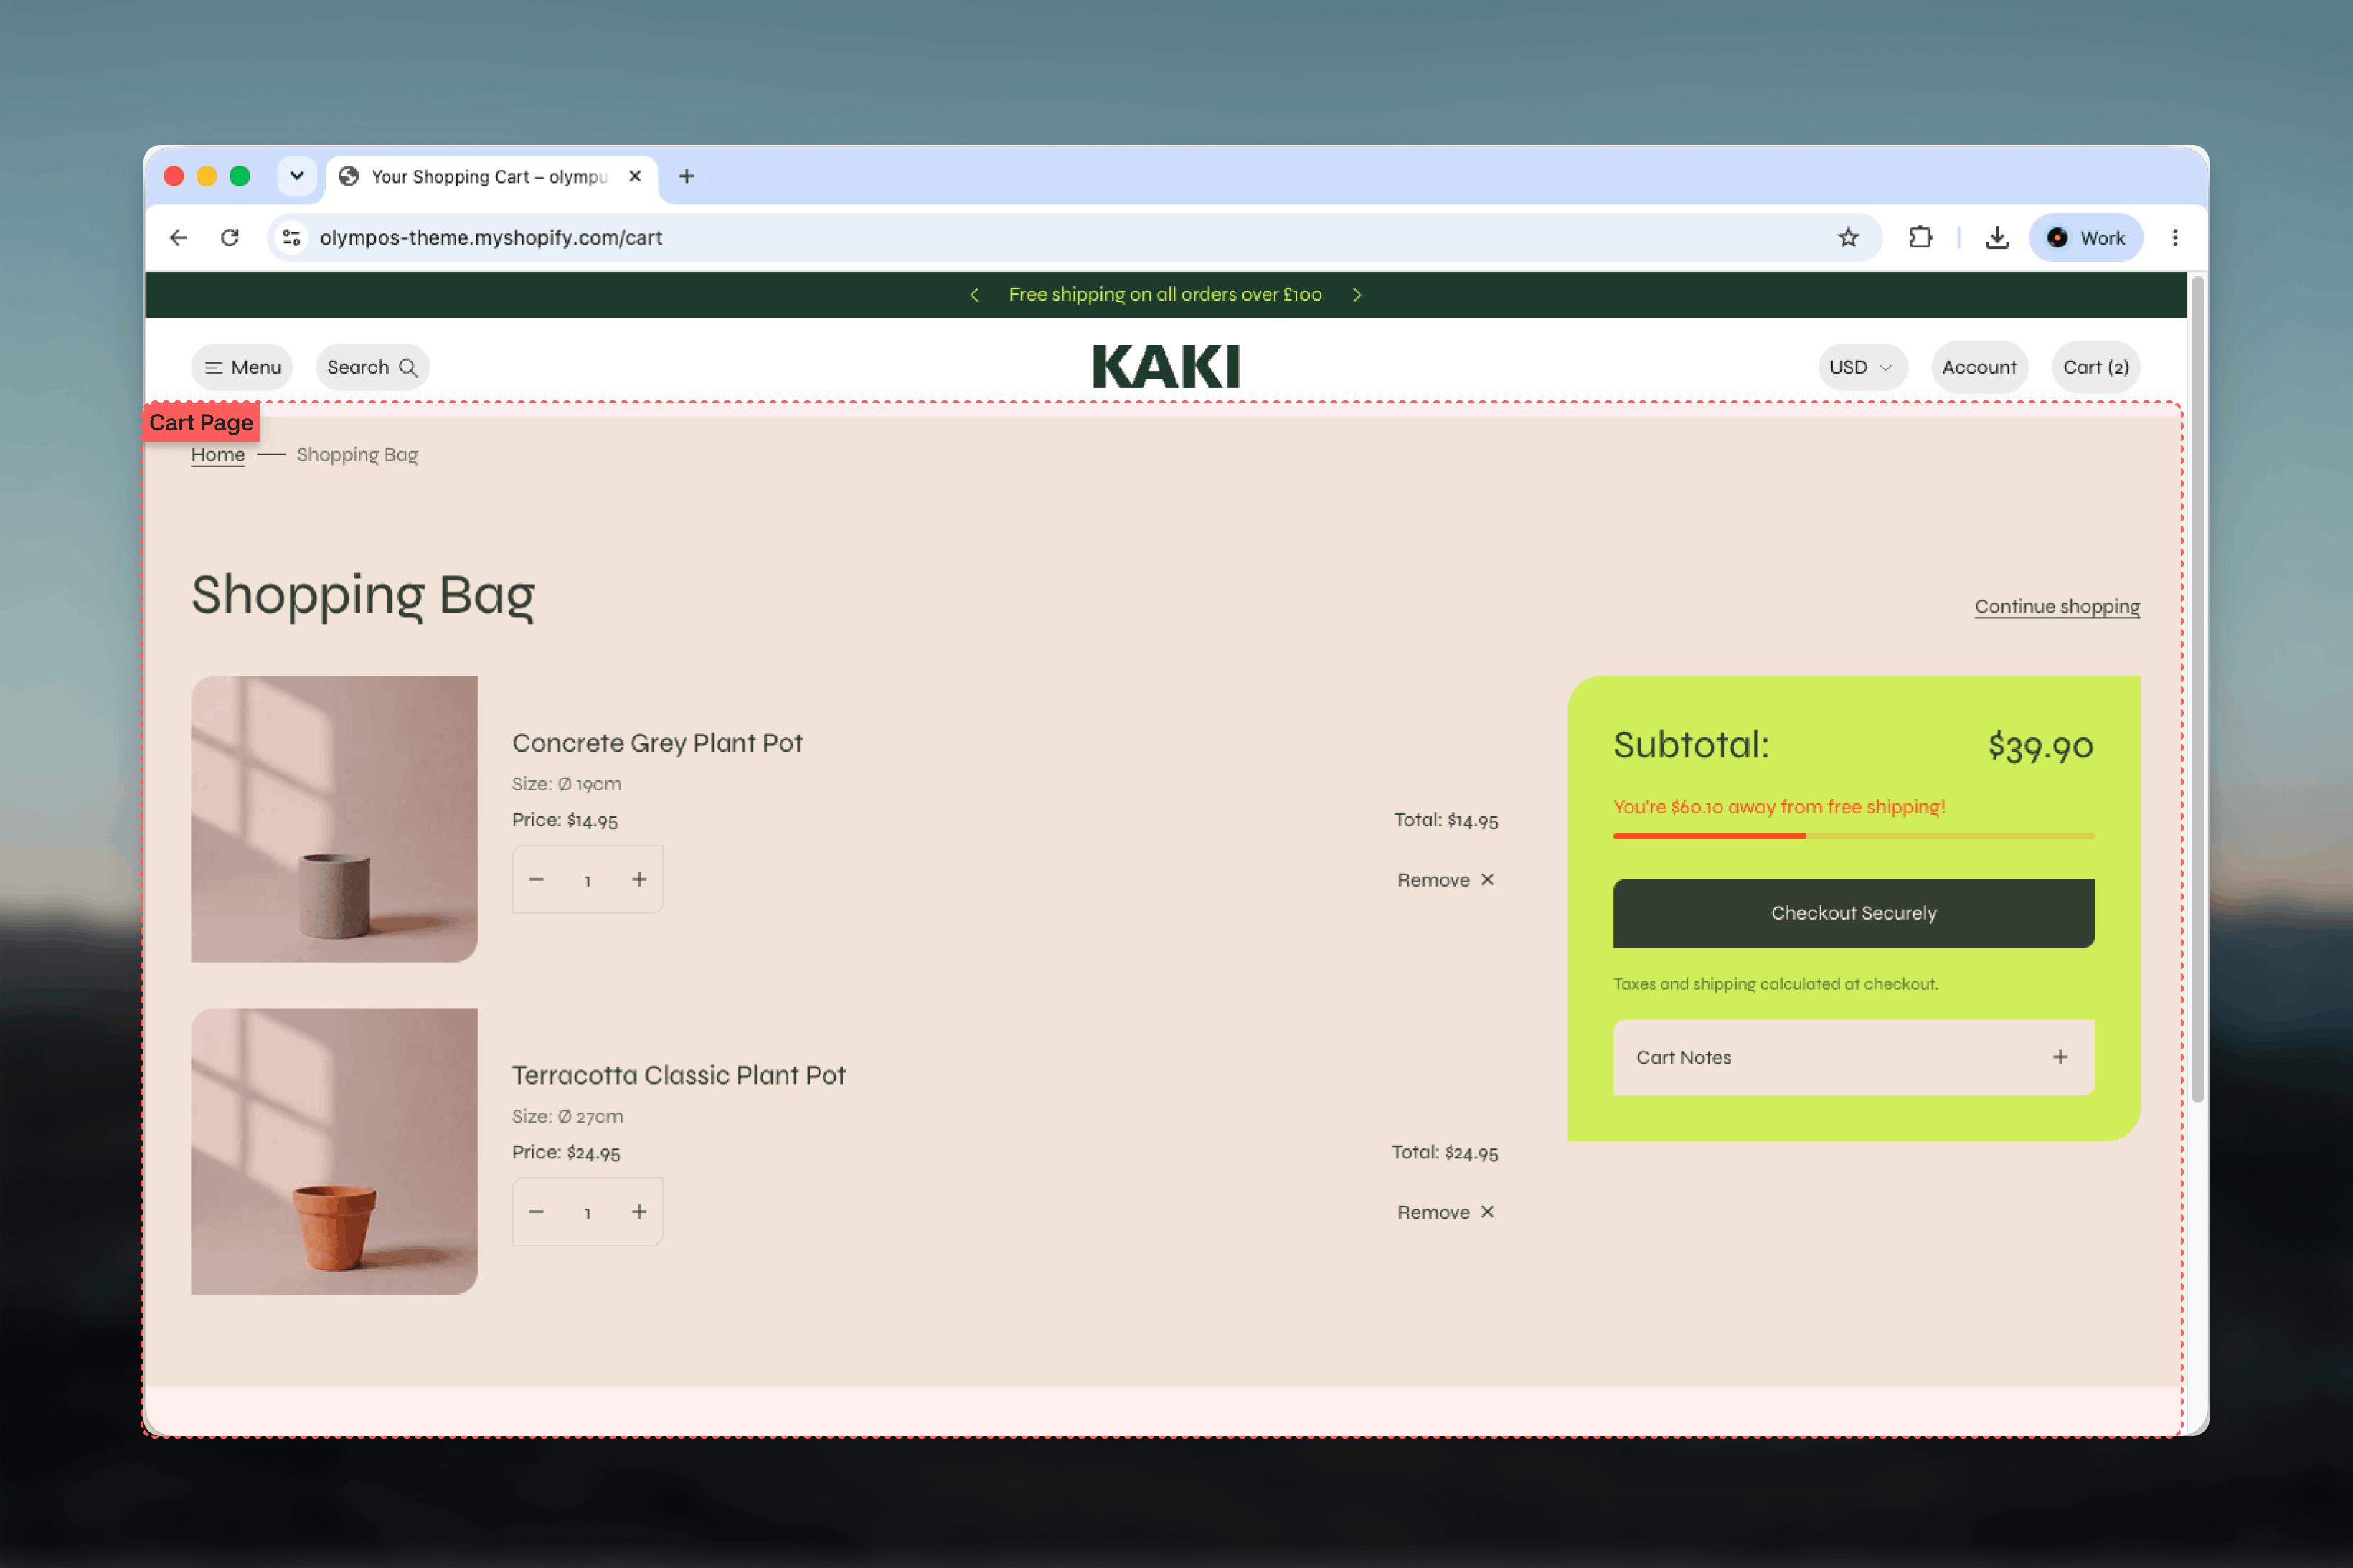Screen dimensions: 2353x1568
Task: Open browser downloads
Action: tap(1996, 237)
